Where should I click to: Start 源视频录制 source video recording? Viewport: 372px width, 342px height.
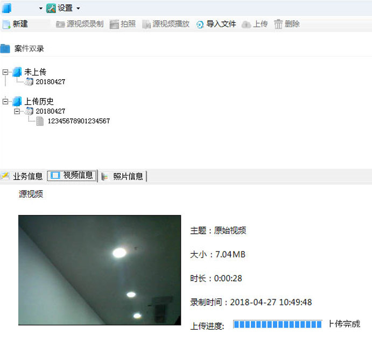[x=80, y=24]
